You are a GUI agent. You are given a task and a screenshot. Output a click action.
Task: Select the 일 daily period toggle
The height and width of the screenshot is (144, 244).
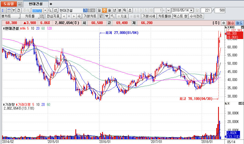point(99,10)
